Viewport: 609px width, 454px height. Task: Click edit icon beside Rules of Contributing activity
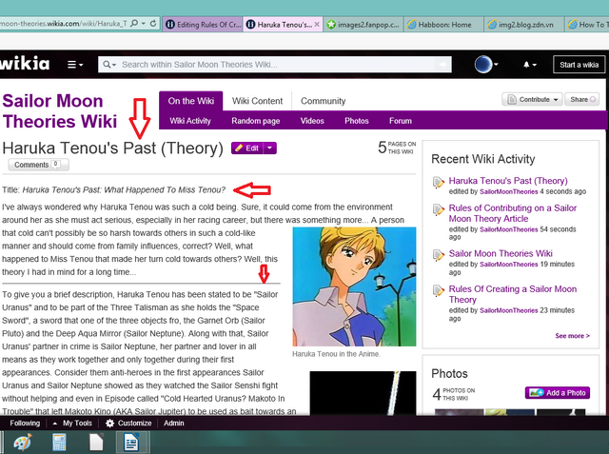(x=439, y=209)
